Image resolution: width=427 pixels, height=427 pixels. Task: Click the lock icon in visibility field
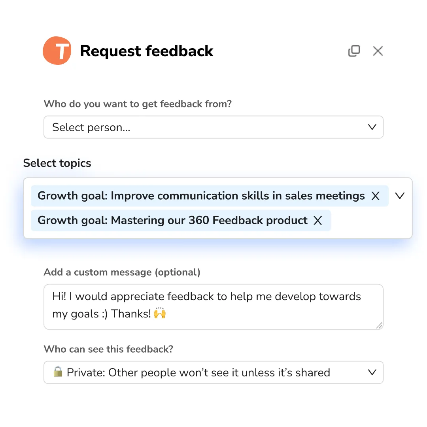(58, 372)
